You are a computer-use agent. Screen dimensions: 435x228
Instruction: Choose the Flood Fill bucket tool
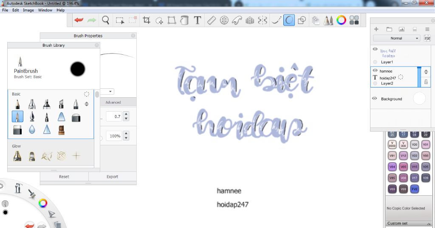point(184,20)
